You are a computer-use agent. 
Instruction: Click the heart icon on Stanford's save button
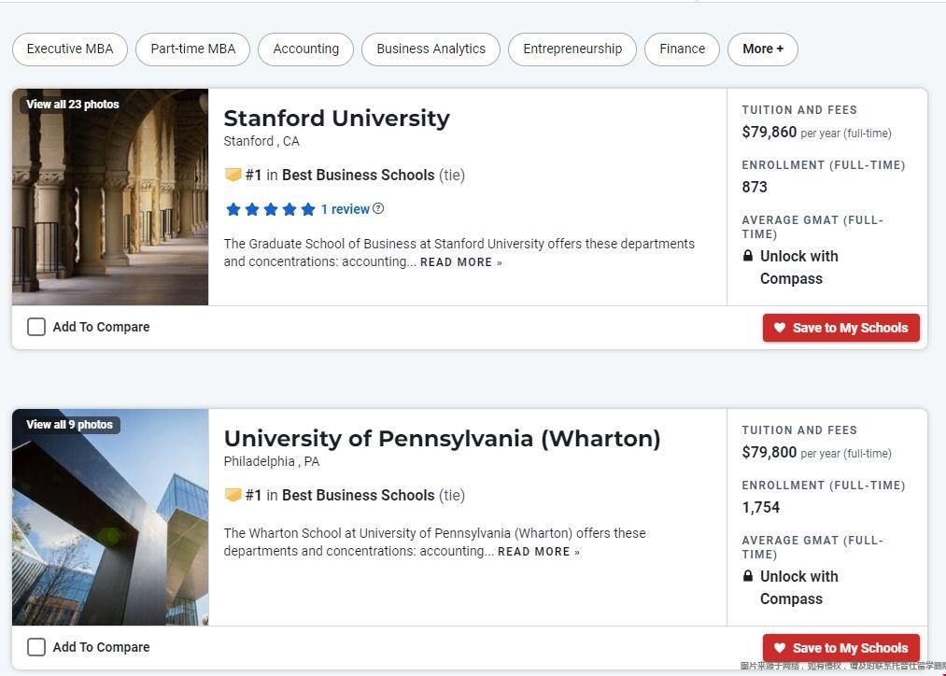pyautogui.click(x=780, y=328)
